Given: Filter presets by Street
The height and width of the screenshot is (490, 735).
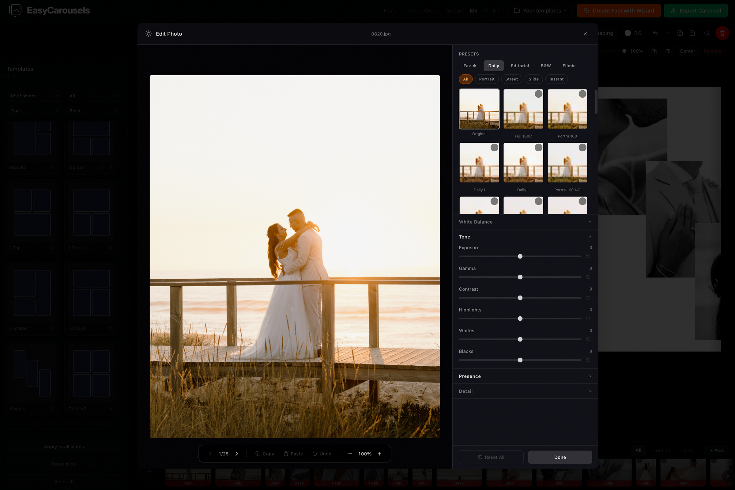Looking at the screenshot, I should point(511,79).
